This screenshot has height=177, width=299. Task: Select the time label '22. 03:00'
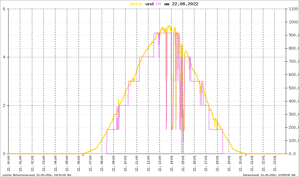click(44, 164)
